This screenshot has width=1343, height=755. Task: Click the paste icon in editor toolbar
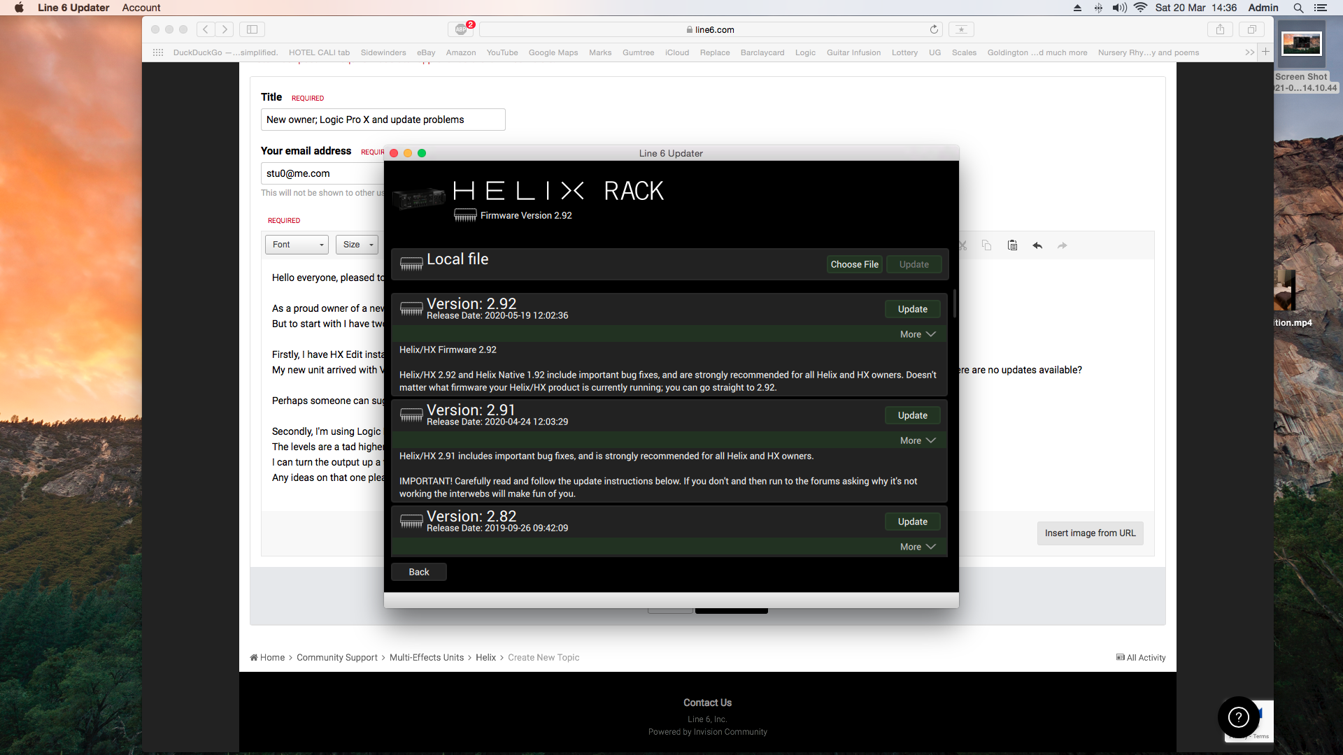(x=1012, y=245)
